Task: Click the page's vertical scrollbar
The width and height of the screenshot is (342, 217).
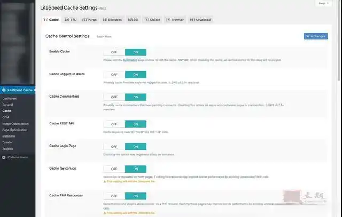Action: 339,43
